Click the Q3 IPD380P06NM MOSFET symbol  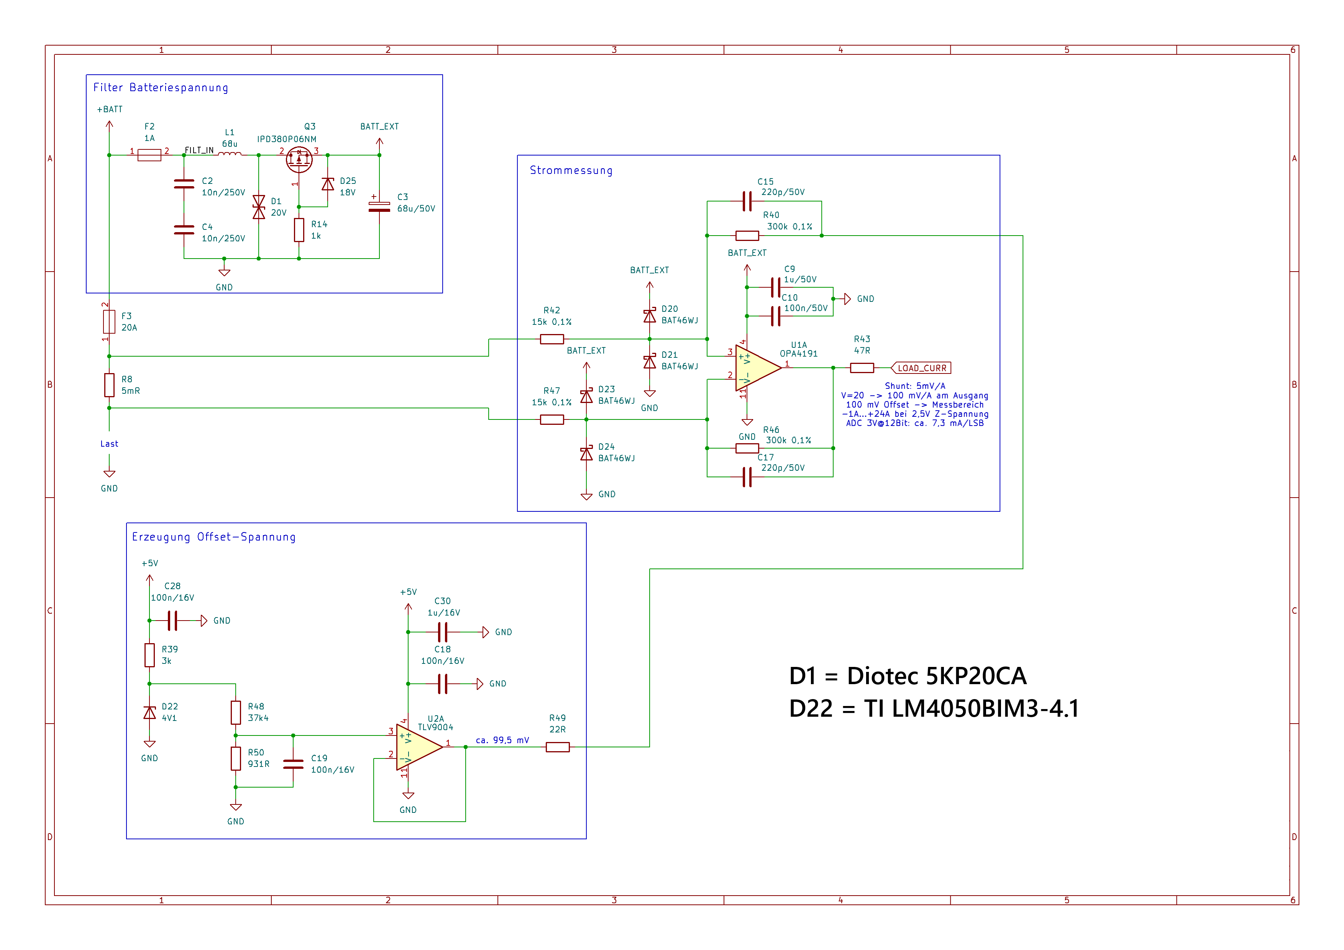click(x=299, y=159)
